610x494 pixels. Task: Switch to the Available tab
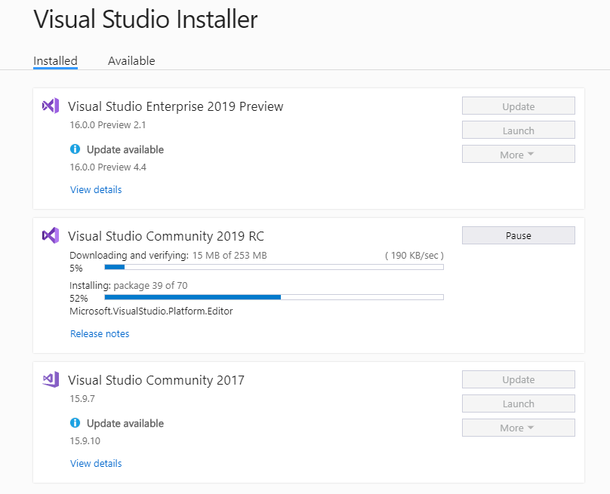click(x=131, y=61)
